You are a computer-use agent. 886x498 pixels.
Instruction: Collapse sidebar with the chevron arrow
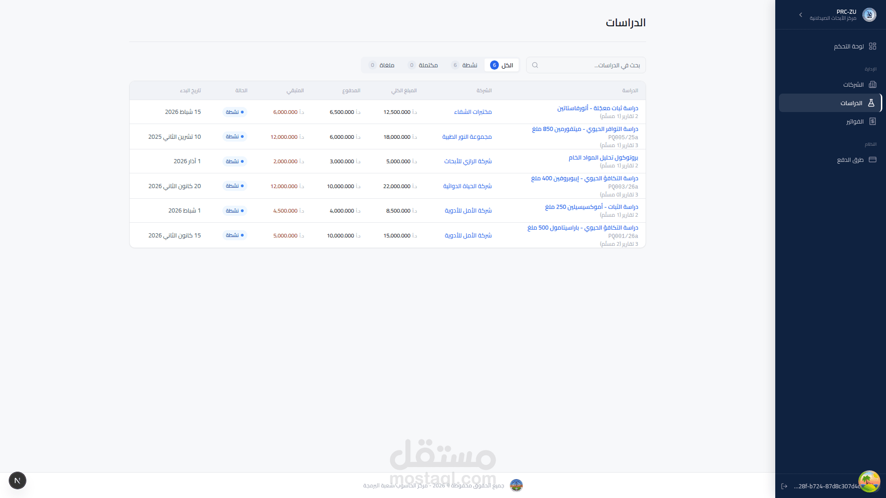point(801,15)
